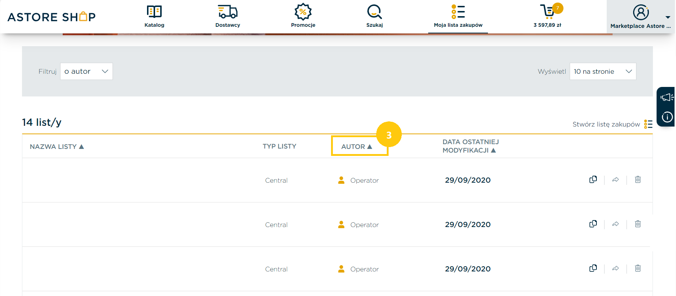The height and width of the screenshot is (296, 676).
Task: Open the shopping cart icon
Action: click(547, 11)
